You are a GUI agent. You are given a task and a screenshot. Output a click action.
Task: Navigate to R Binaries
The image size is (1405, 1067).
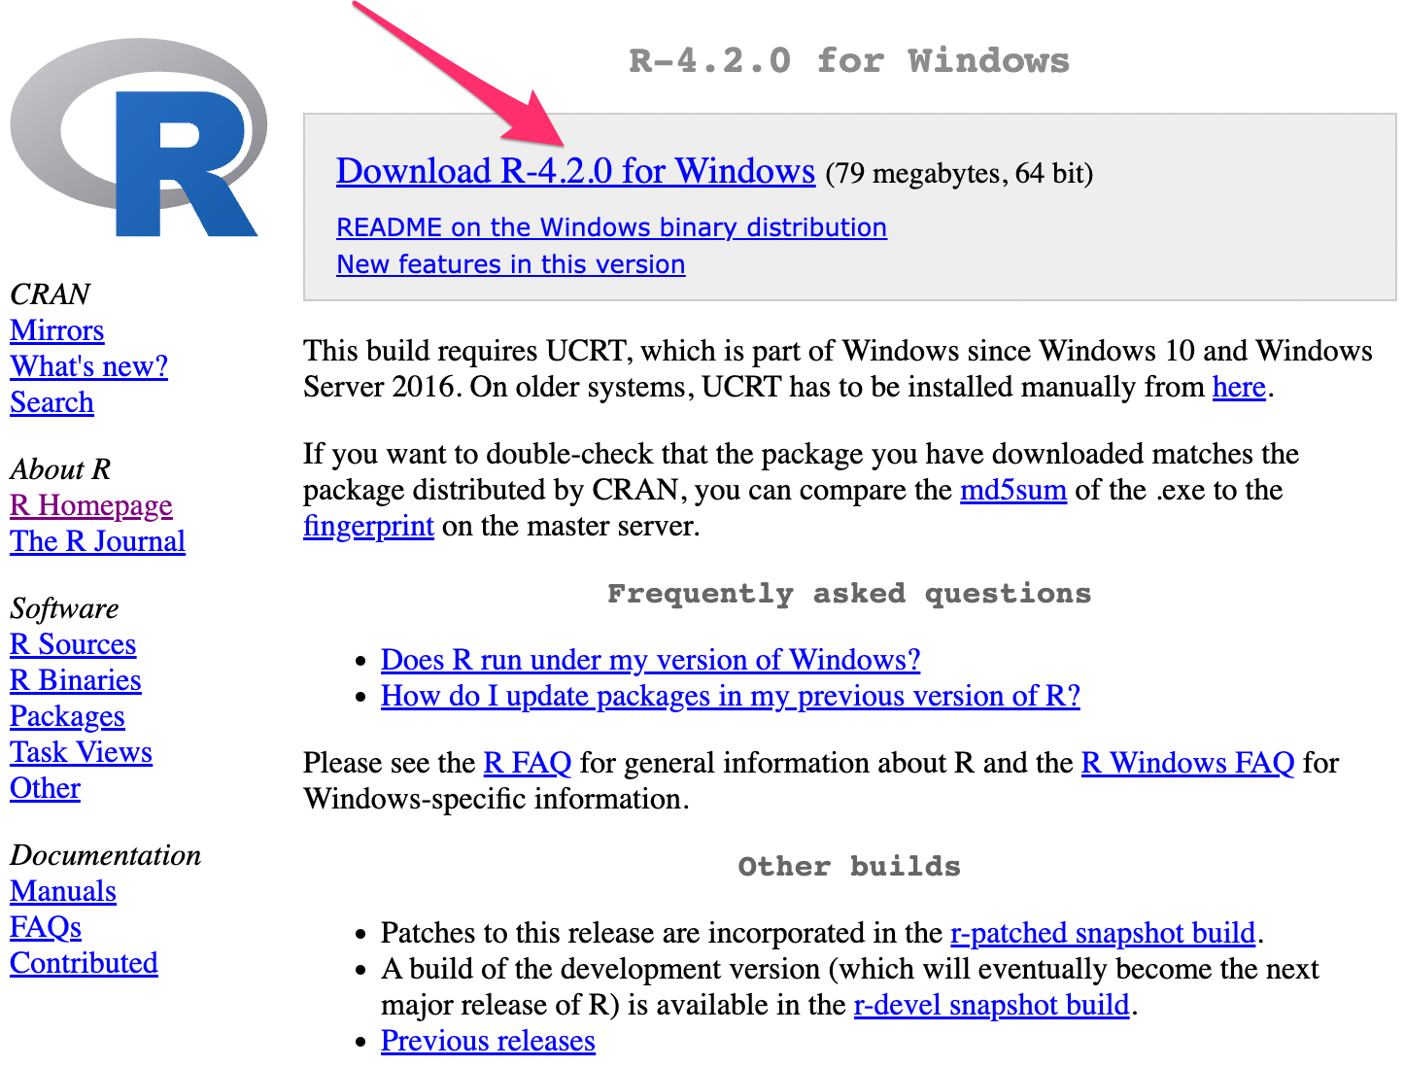(x=75, y=680)
